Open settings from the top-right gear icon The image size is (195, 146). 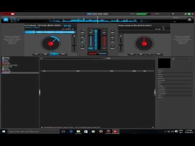point(173,14)
